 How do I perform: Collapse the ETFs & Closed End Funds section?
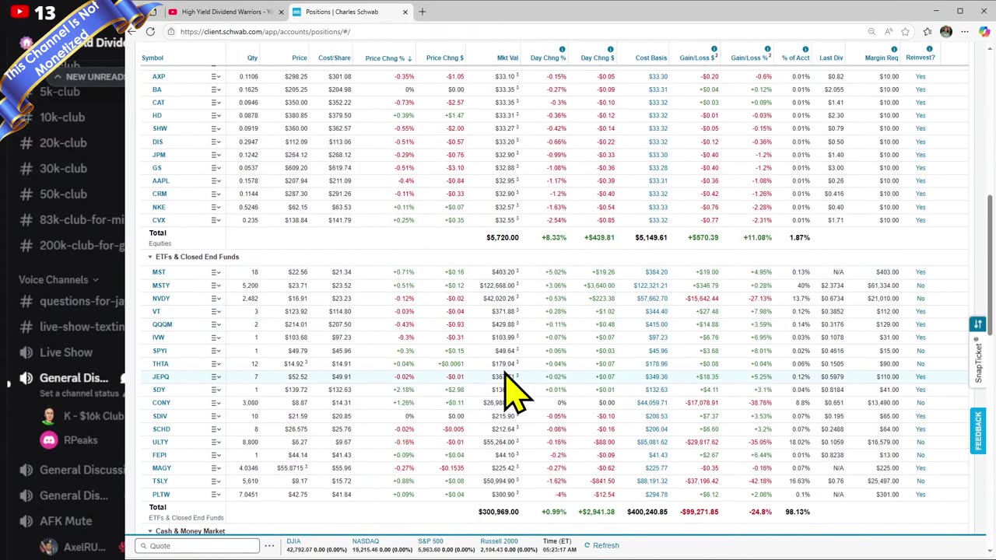(x=150, y=257)
